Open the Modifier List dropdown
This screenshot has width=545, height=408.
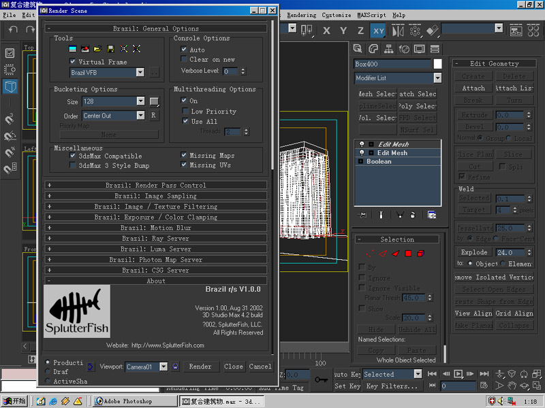pyautogui.click(x=437, y=78)
